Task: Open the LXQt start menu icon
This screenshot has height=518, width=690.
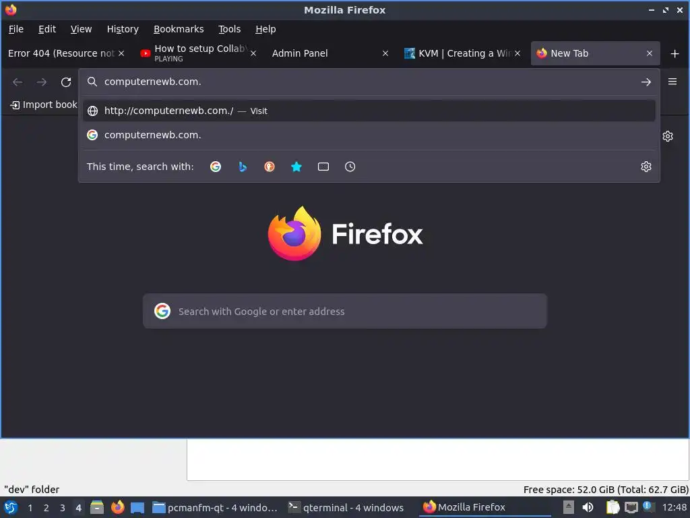Action: coord(11,507)
